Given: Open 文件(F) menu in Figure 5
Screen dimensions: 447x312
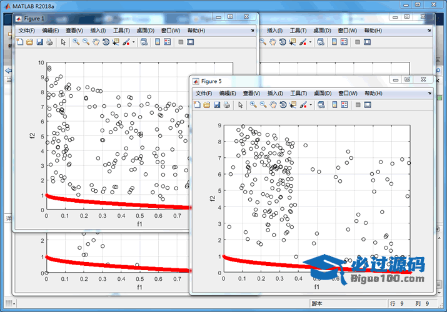Looking at the screenshot, I should (x=204, y=93).
